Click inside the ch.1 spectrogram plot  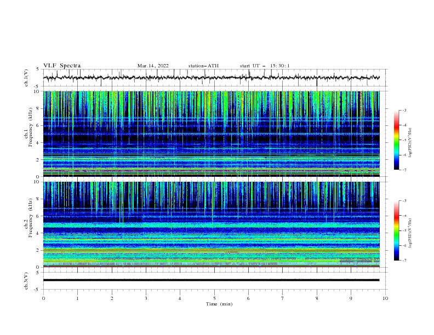[x=211, y=134]
